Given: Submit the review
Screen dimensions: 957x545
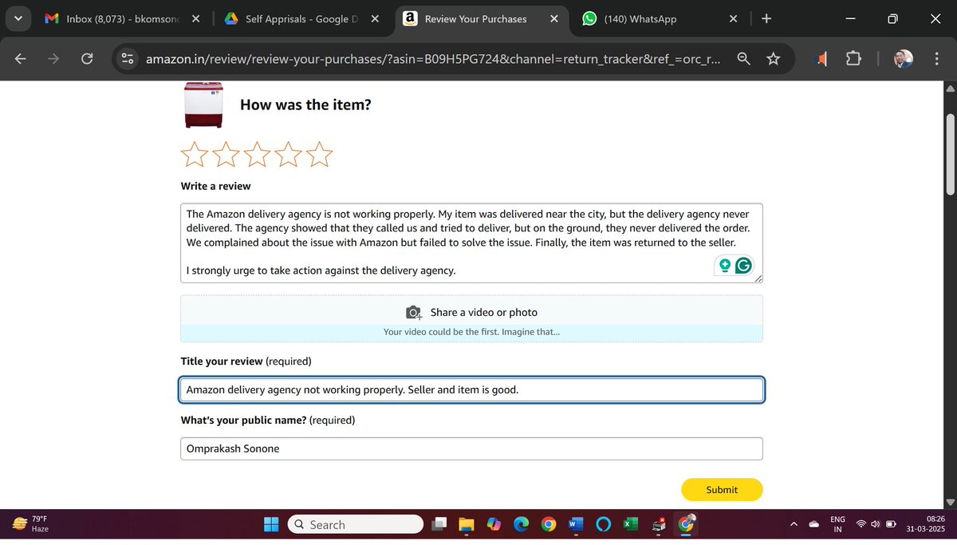Looking at the screenshot, I should point(722,490).
